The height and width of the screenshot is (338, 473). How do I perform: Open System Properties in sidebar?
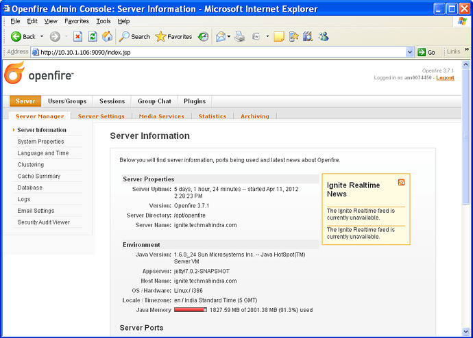[40, 142]
